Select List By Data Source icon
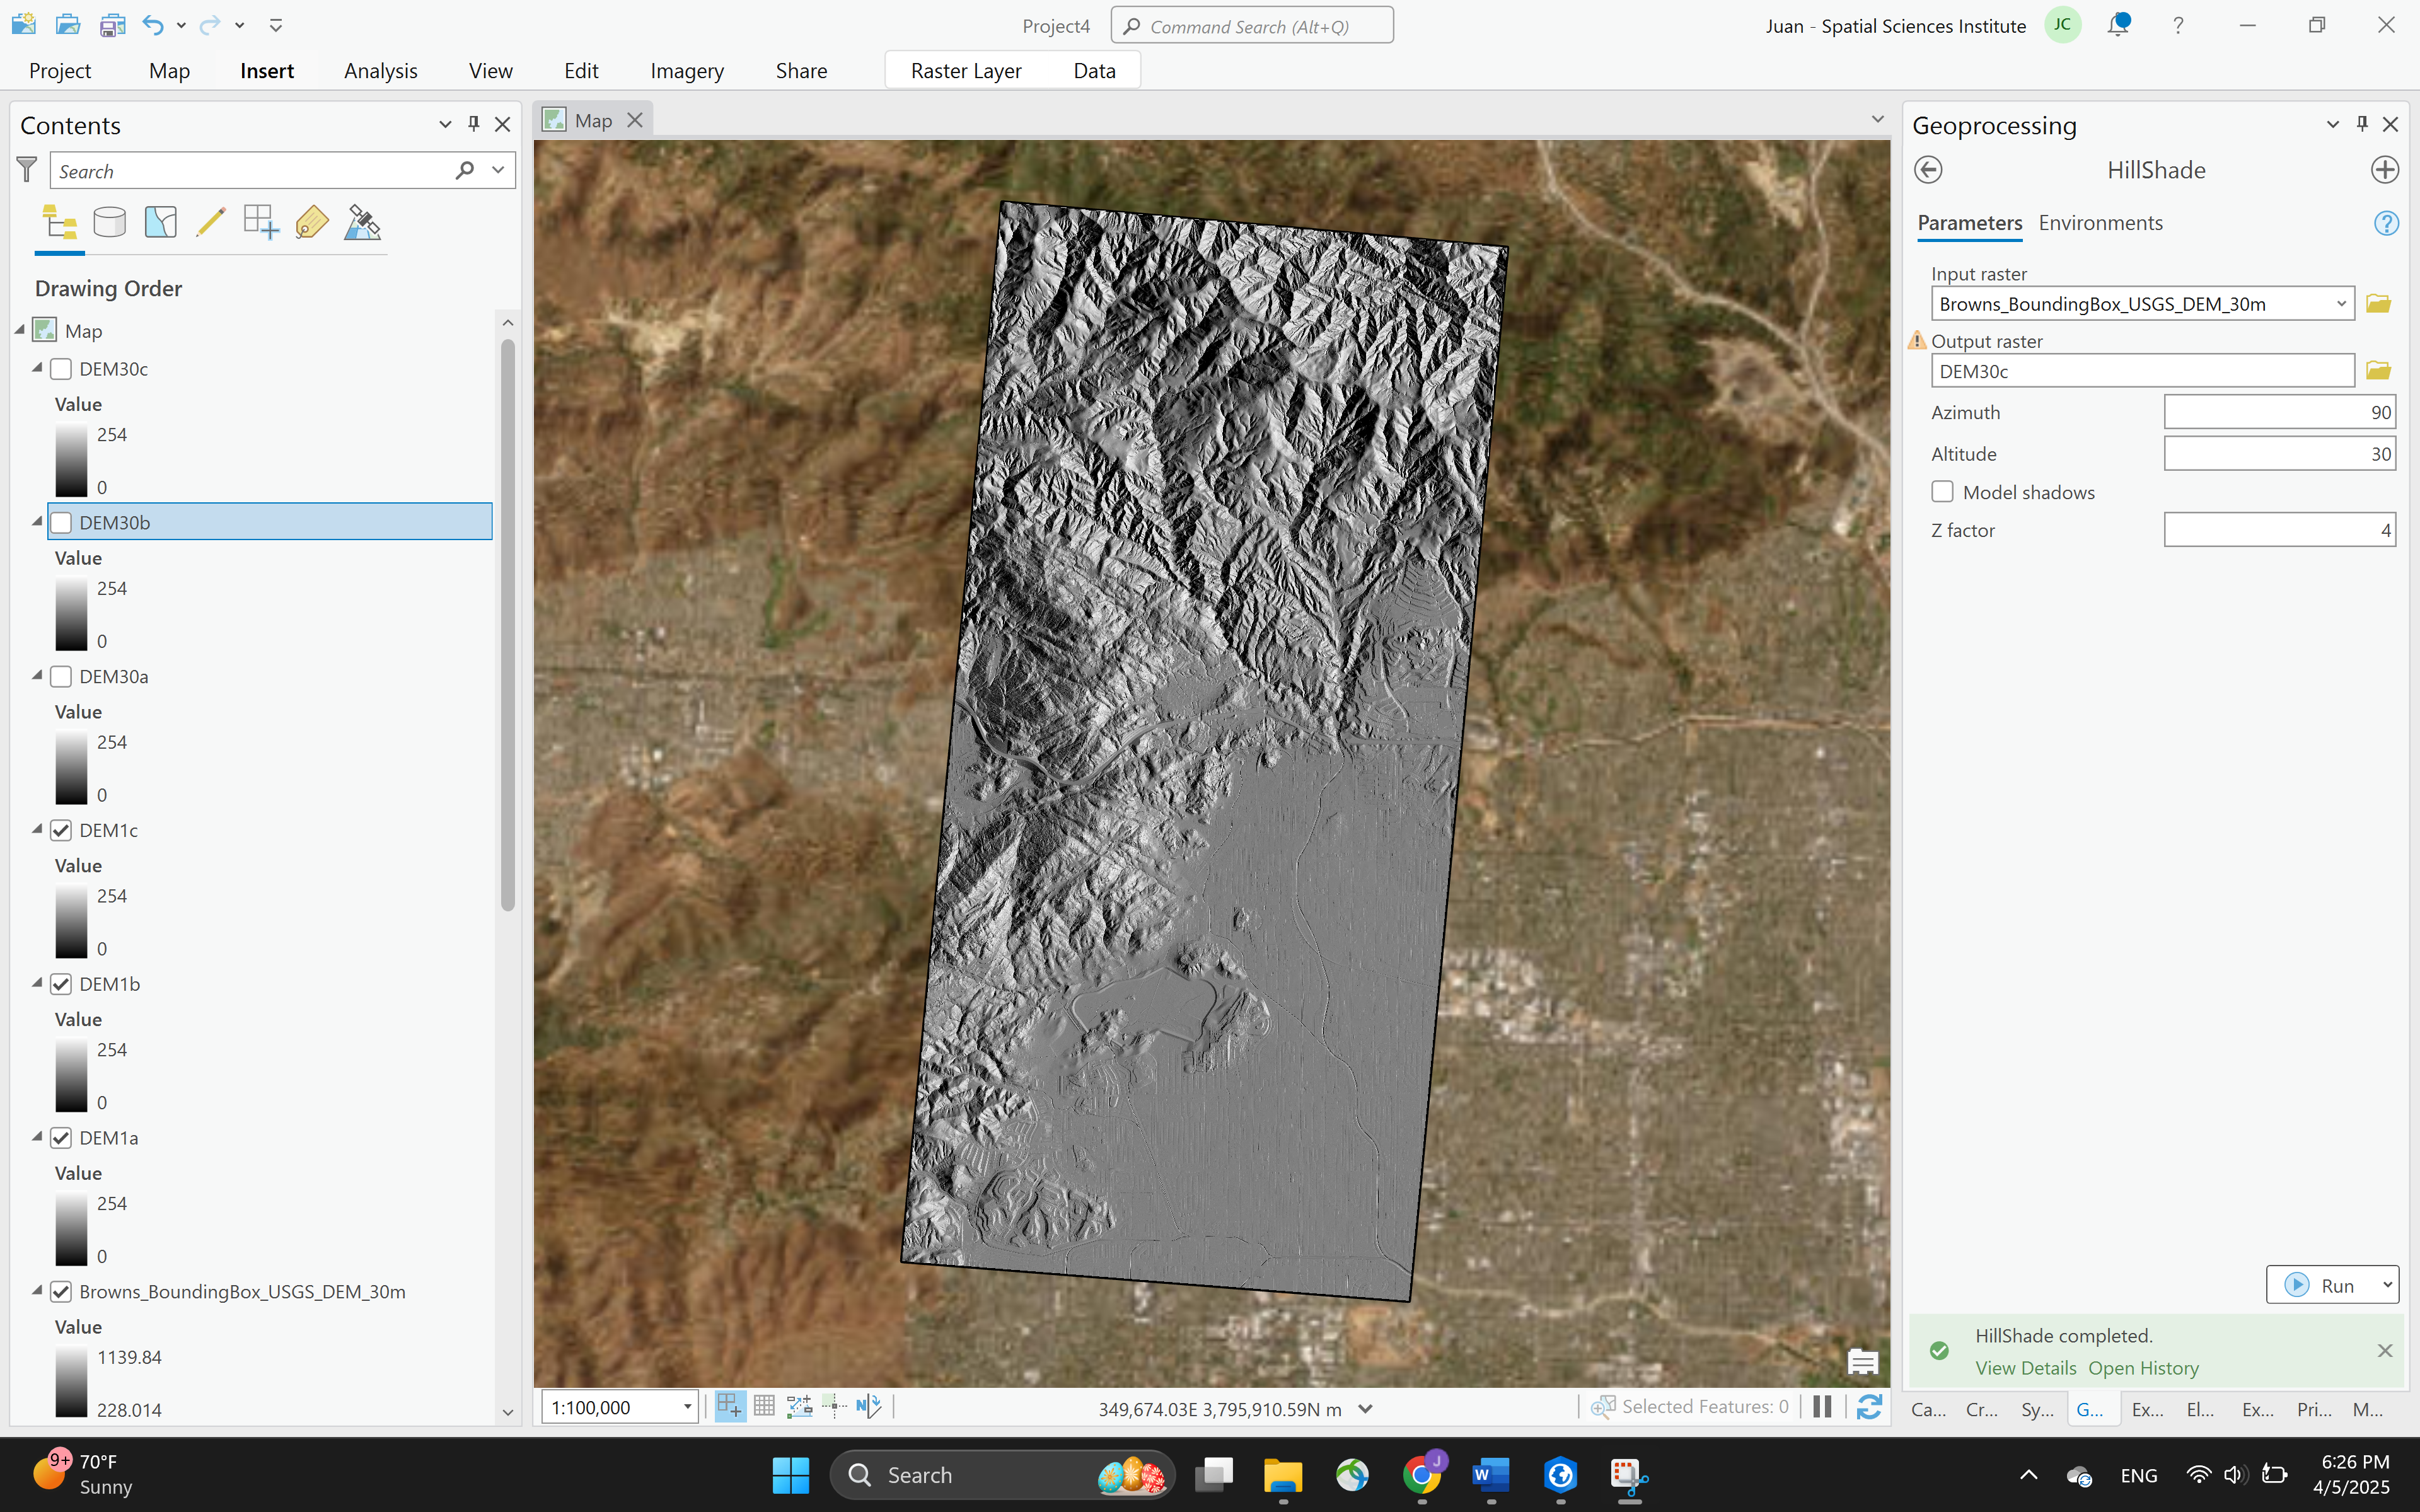The width and height of the screenshot is (2420, 1512). click(x=110, y=222)
